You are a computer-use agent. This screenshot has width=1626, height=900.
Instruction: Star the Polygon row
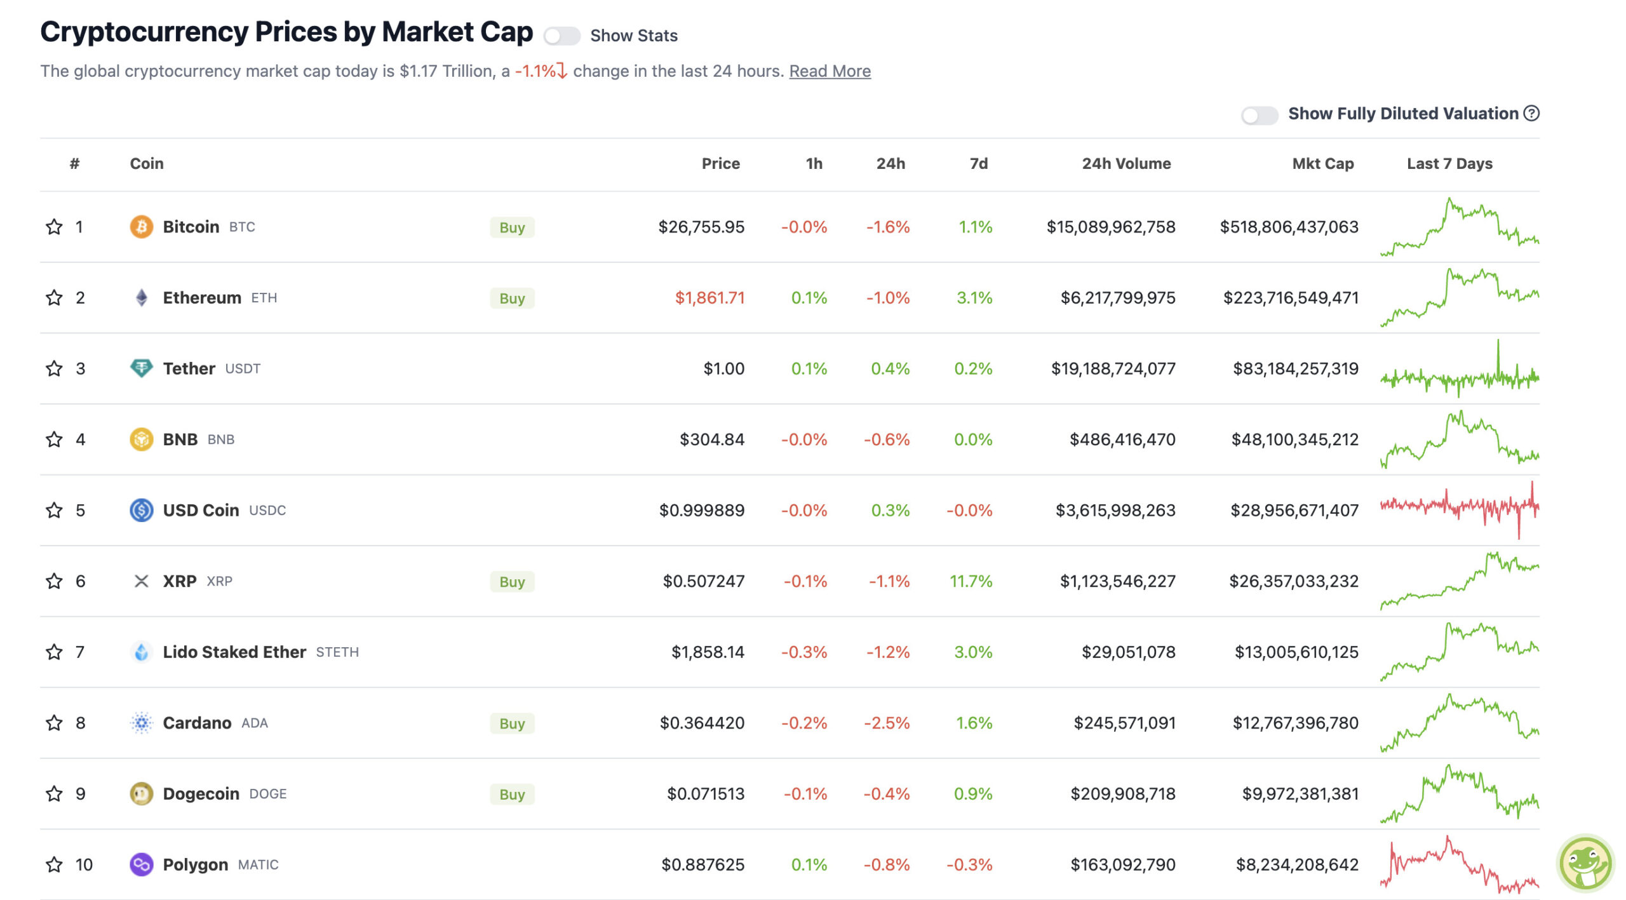coord(54,864)
